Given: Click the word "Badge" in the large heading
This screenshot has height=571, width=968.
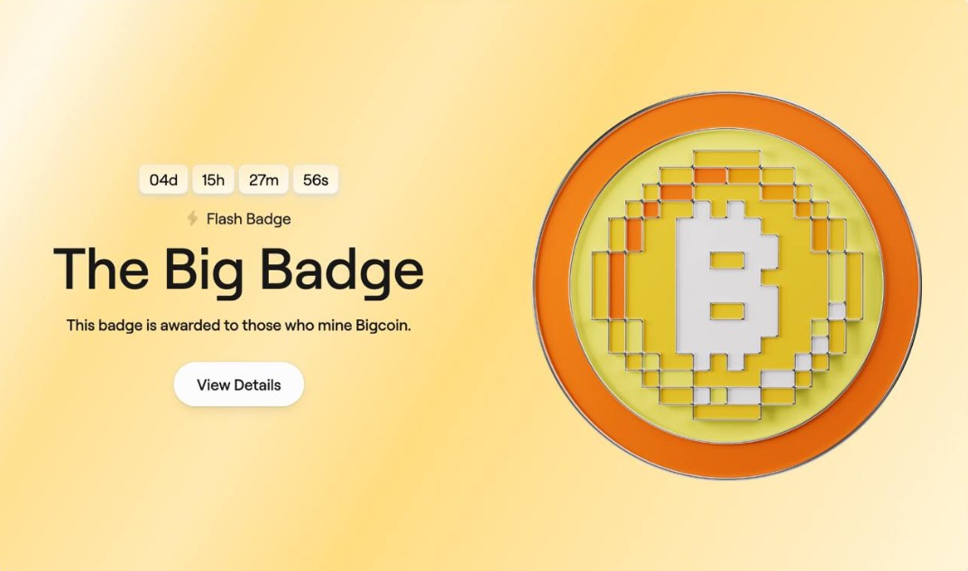Looking at the screenshot, I should [341, 272].
